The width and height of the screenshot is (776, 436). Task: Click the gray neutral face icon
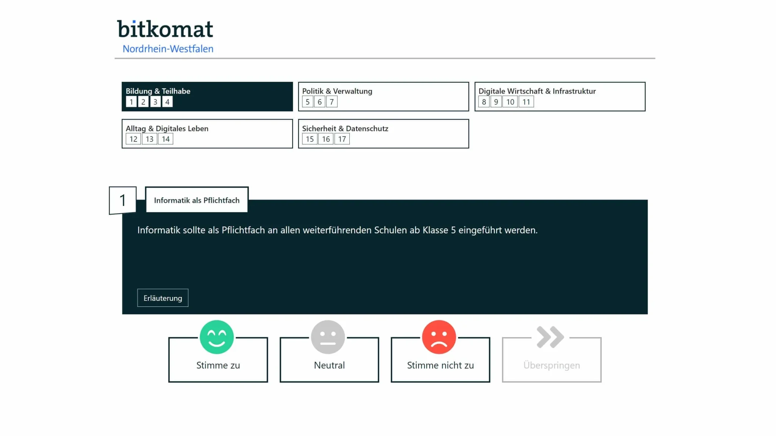(x=328, y=337)
